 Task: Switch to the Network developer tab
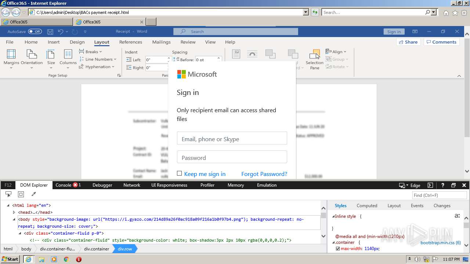point(132,185)
